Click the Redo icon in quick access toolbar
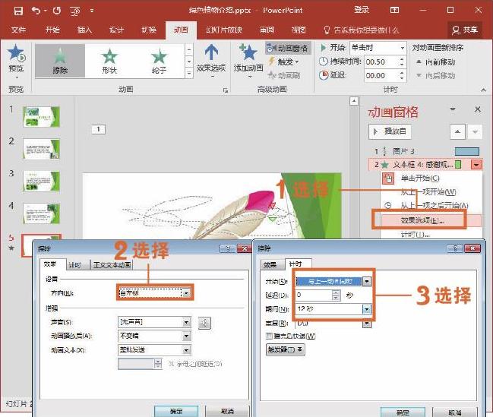Viewport: 493px width, 417px height. [57, 11]
